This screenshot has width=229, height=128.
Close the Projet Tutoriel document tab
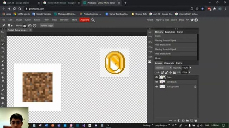click(x=30, y=30)
